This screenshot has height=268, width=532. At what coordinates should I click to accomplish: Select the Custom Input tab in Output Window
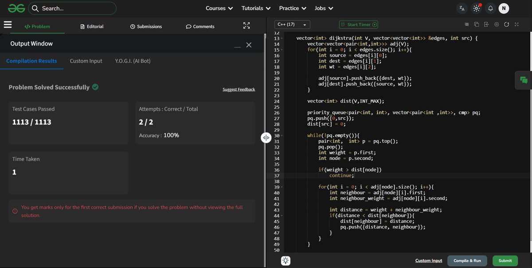[86, 61]
